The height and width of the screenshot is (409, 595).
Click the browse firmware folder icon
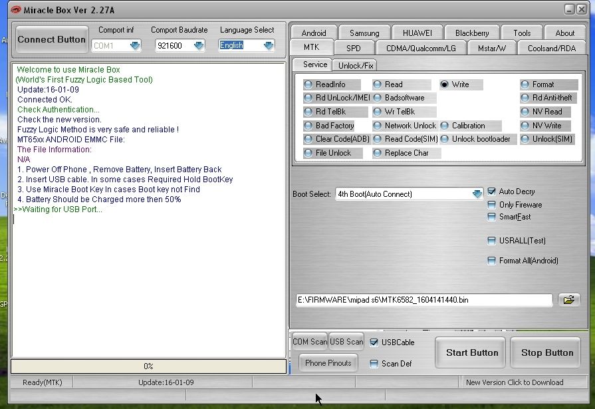(568, 300)
